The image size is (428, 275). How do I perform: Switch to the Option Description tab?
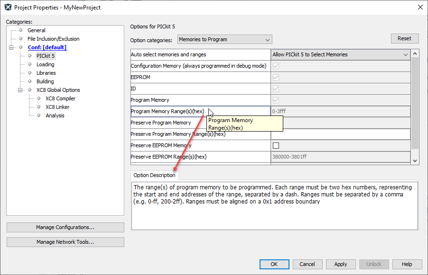pyautogui.click(x=154, y=175)
